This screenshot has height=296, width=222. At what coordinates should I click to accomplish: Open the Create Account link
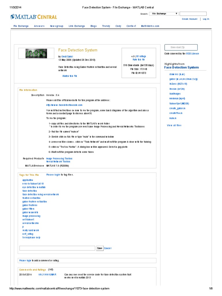pyautogui.click(x=190, y=19)
